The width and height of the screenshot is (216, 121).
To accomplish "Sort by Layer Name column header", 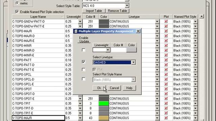I will 38,17.
